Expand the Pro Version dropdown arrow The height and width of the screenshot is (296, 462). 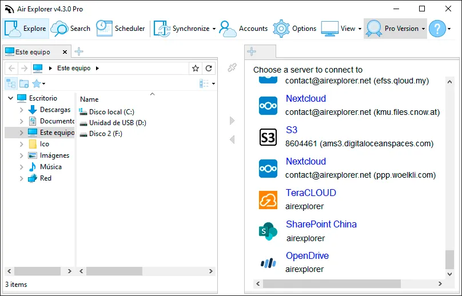[423, 29]
